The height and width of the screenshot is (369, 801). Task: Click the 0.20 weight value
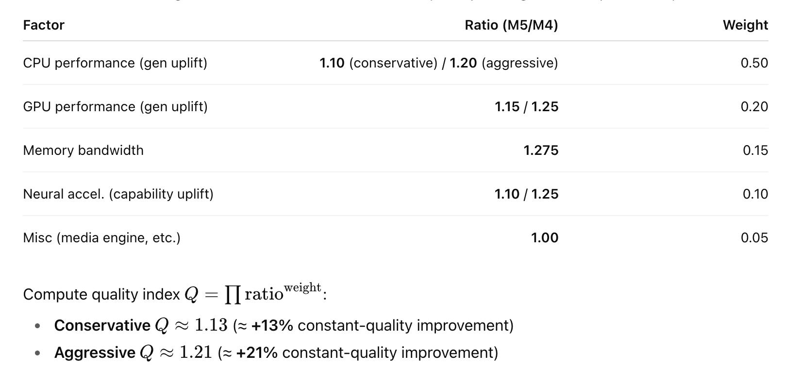tap(754, 107)
